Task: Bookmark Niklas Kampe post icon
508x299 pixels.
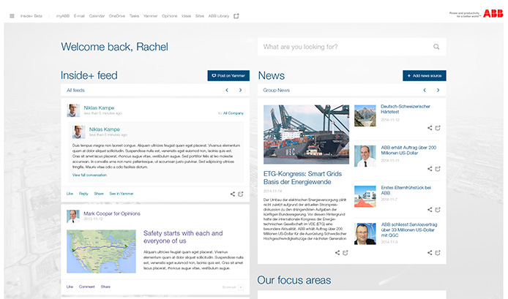Action: (x=240, y=194)
